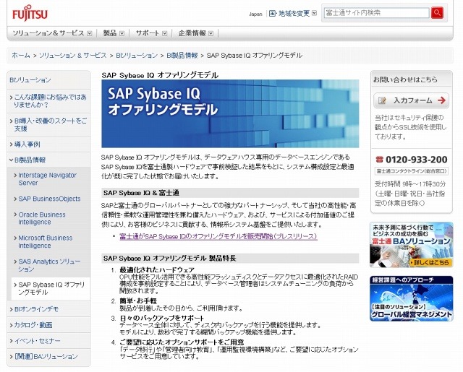Open BI製品情報 breadcrumb link

pos(182,55)
